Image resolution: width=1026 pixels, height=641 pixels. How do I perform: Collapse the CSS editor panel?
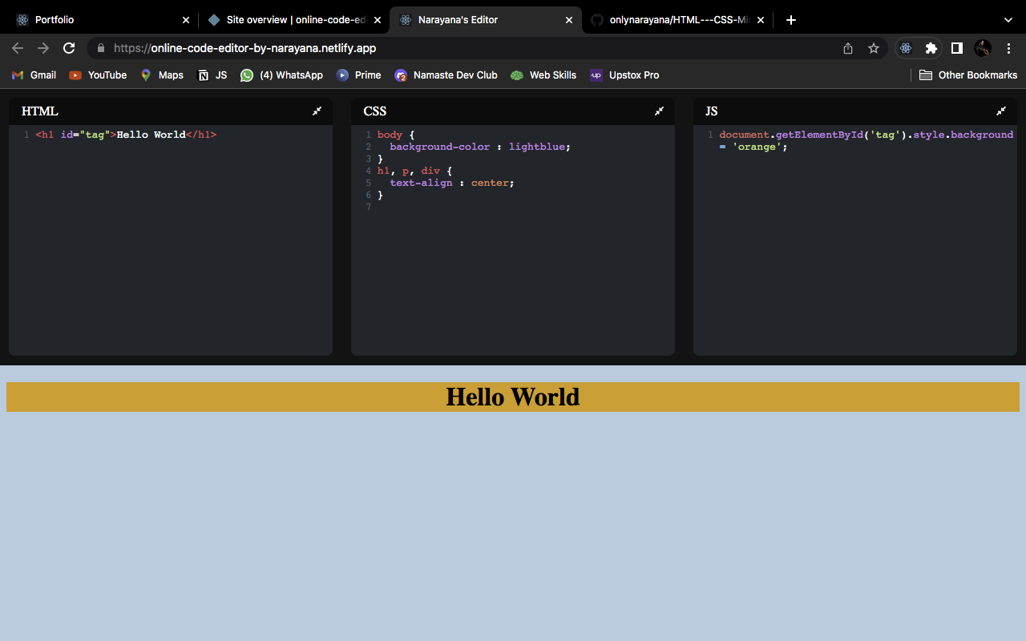(659, 111)
